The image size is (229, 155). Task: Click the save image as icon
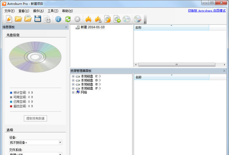(47, 19)
